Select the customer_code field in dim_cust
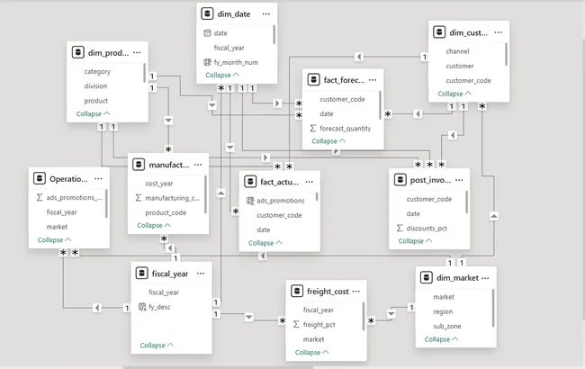The height and width of the screenshot is (369, 585). pos(468,80)
